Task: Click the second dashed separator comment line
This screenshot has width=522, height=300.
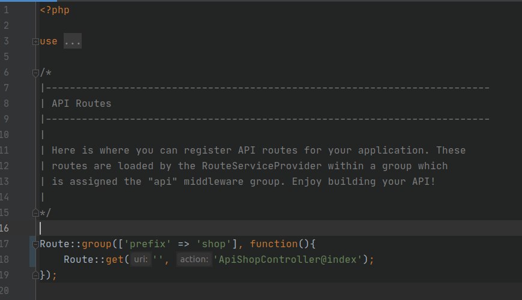Action: [x=265, y=119]
